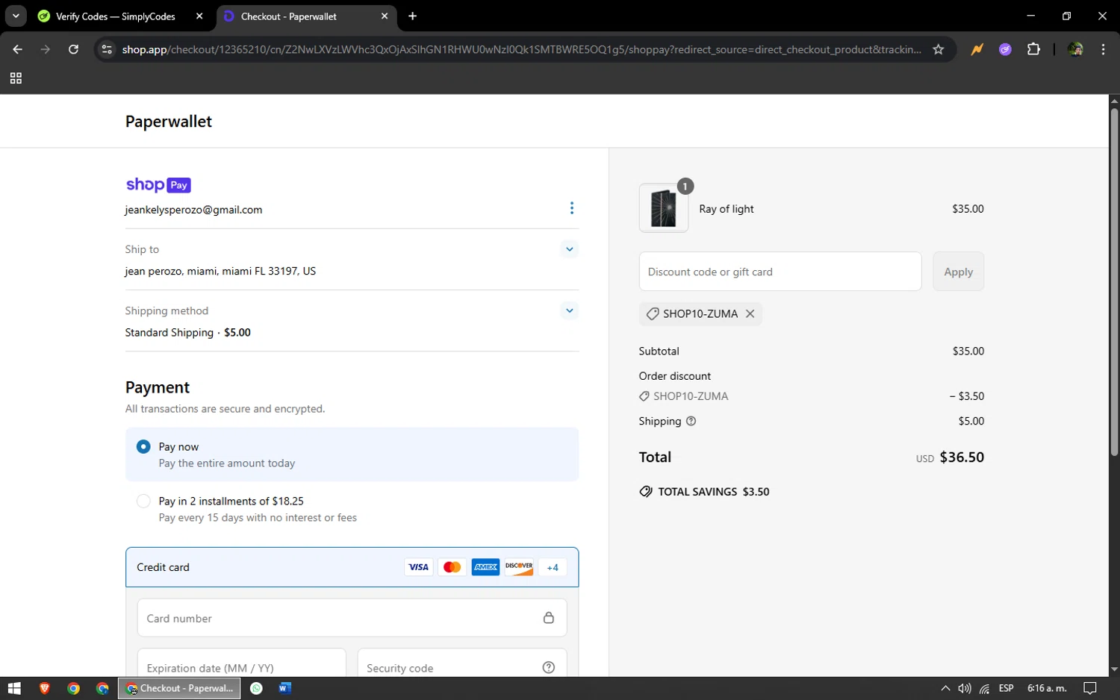Click the Discover card logo
The width and height of the screenshot is (1120, 700).
(x=519, y=567)
